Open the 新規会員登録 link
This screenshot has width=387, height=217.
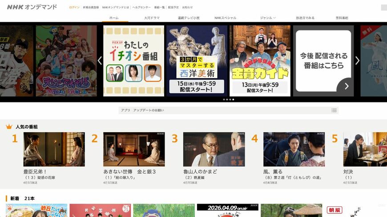pyautogui.click(x=91, y=8)
